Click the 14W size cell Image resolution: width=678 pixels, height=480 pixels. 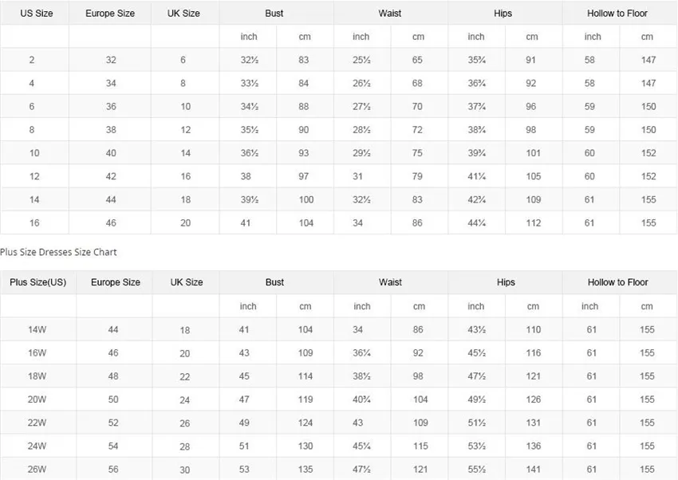coord(37,329)
